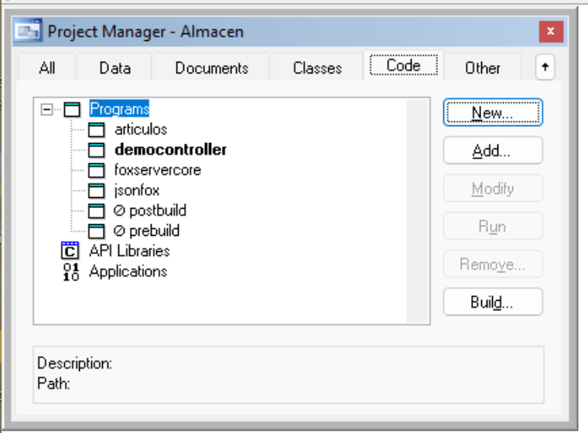Click the Programs folder icon
Viewport: 588px width, 433px height.
click(x=72, y=110)
